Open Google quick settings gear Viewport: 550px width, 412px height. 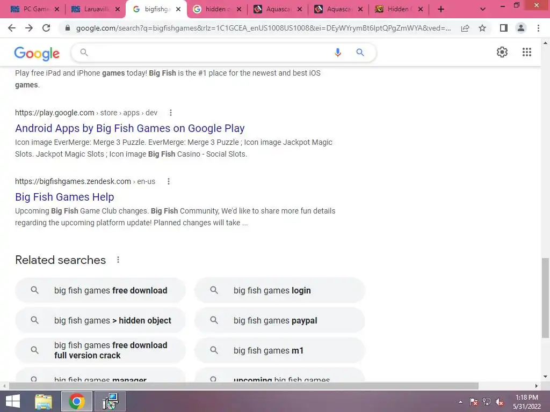(x=502, y=52)
